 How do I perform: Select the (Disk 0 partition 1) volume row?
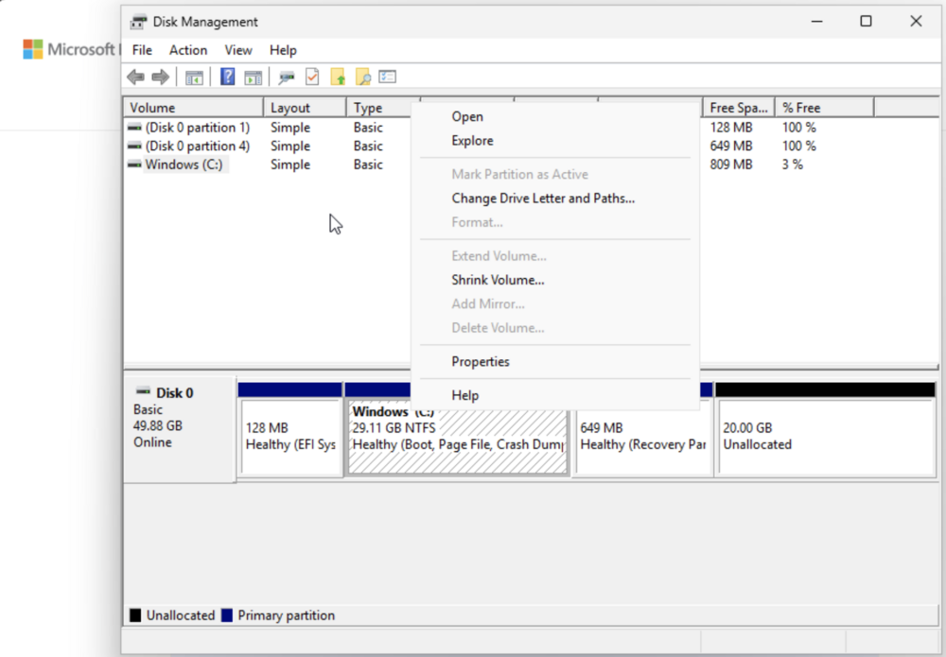pos(198,128)
